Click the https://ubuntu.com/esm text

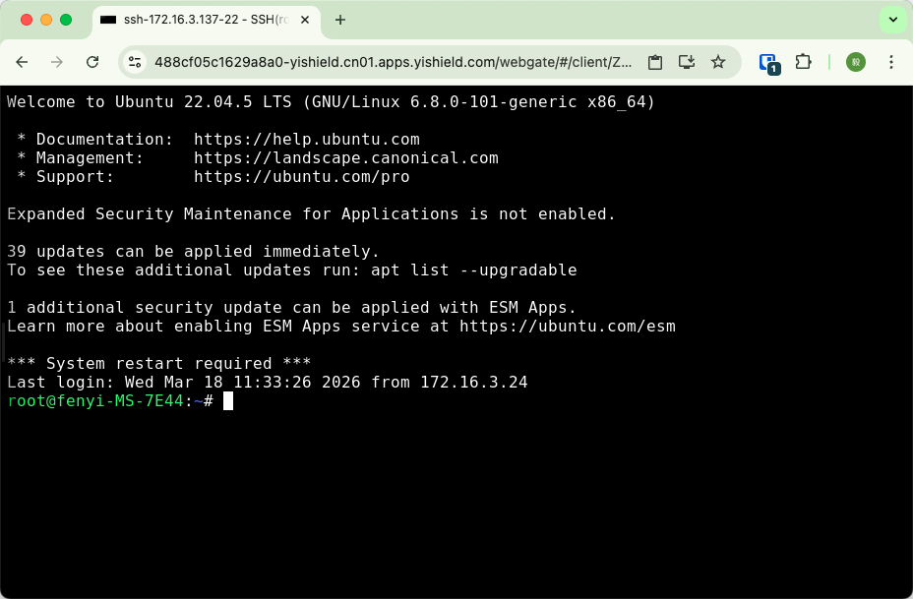pos(568,326)
